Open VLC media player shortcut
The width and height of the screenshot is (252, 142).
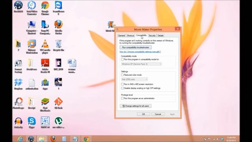pos(45,47)
